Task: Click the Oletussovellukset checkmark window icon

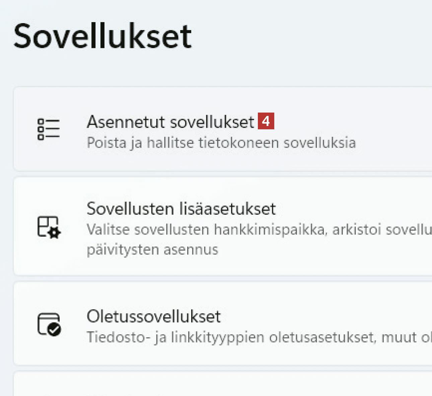Action: coord(49,324)
